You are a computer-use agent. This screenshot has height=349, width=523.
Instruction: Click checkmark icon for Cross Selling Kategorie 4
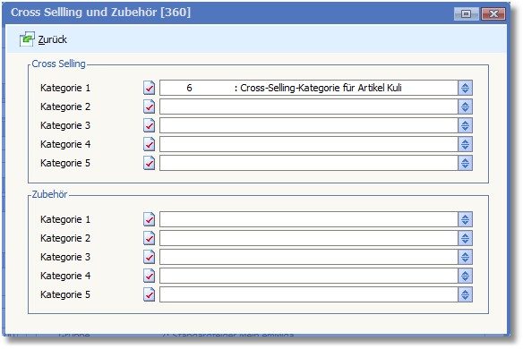tap(149, 144)
